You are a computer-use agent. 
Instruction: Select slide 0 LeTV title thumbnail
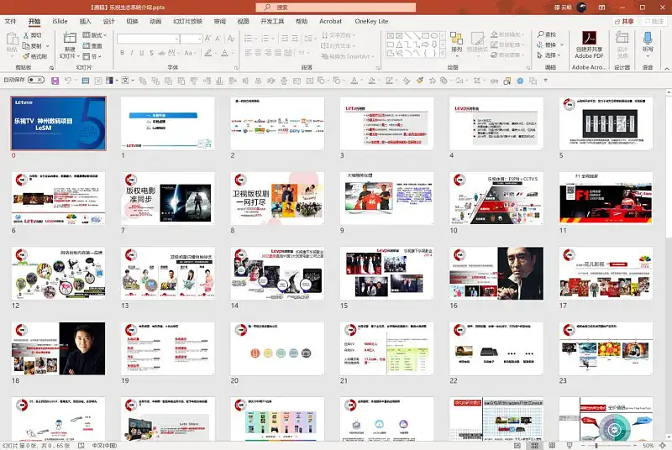click(58, 123)
